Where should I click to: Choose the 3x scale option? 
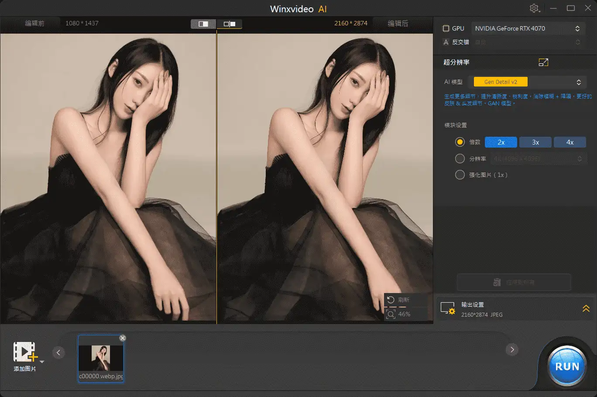click(535, 142)
